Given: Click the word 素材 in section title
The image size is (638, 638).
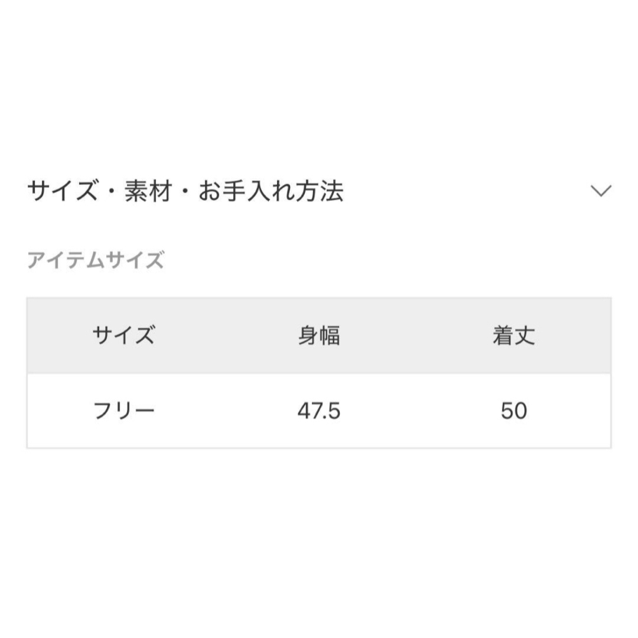Looking at the screenshot, I should (x=148, y=191).
